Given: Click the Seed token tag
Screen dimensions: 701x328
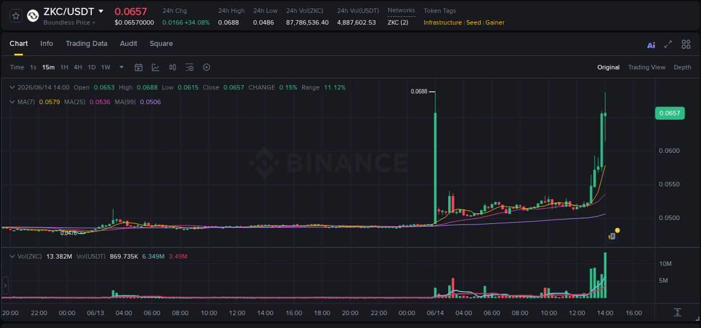Looking at the screenshot, I should click(x=473, y=22).
